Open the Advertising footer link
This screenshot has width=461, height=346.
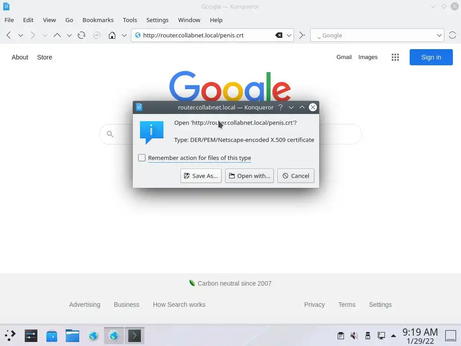point(85,305)
